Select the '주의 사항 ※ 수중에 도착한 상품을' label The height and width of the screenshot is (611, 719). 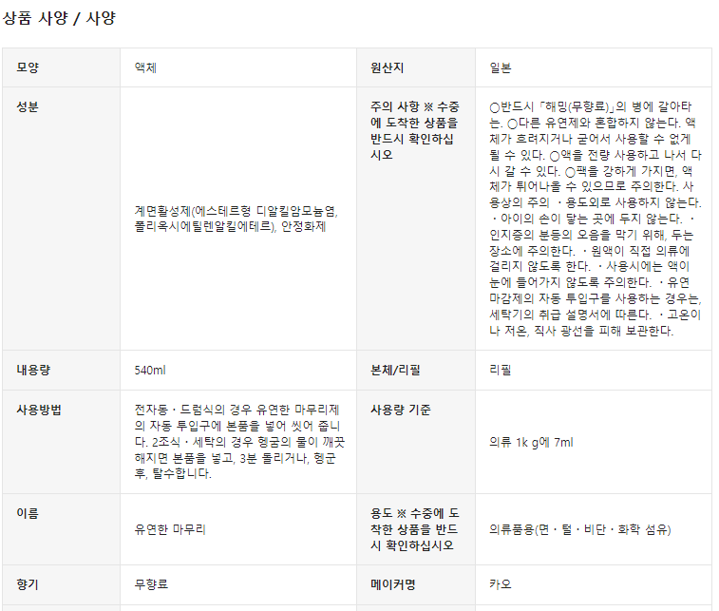(414, 131)
